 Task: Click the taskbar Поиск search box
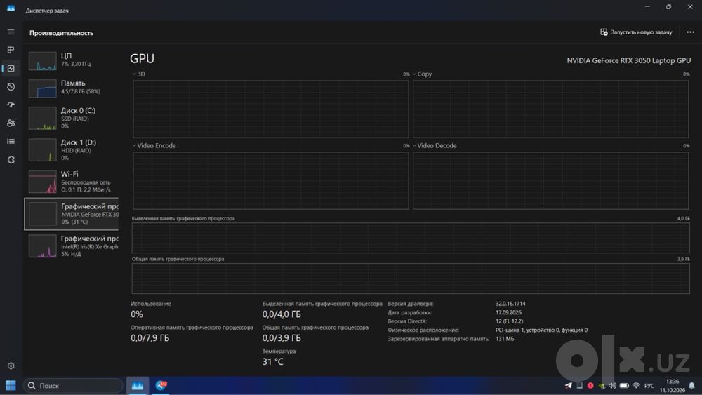73,385
